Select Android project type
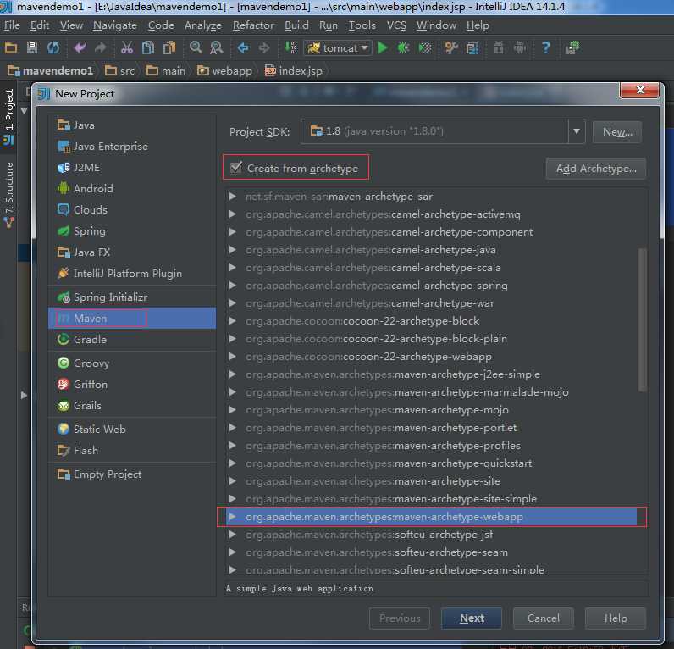The height and width of the screenshot is (649, 674). click(x=132, y=188)
